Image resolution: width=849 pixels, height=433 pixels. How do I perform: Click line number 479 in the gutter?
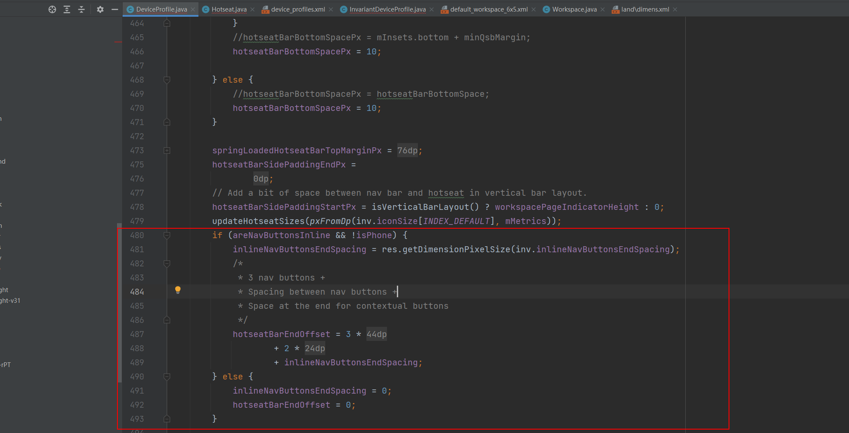click(137, 221)
